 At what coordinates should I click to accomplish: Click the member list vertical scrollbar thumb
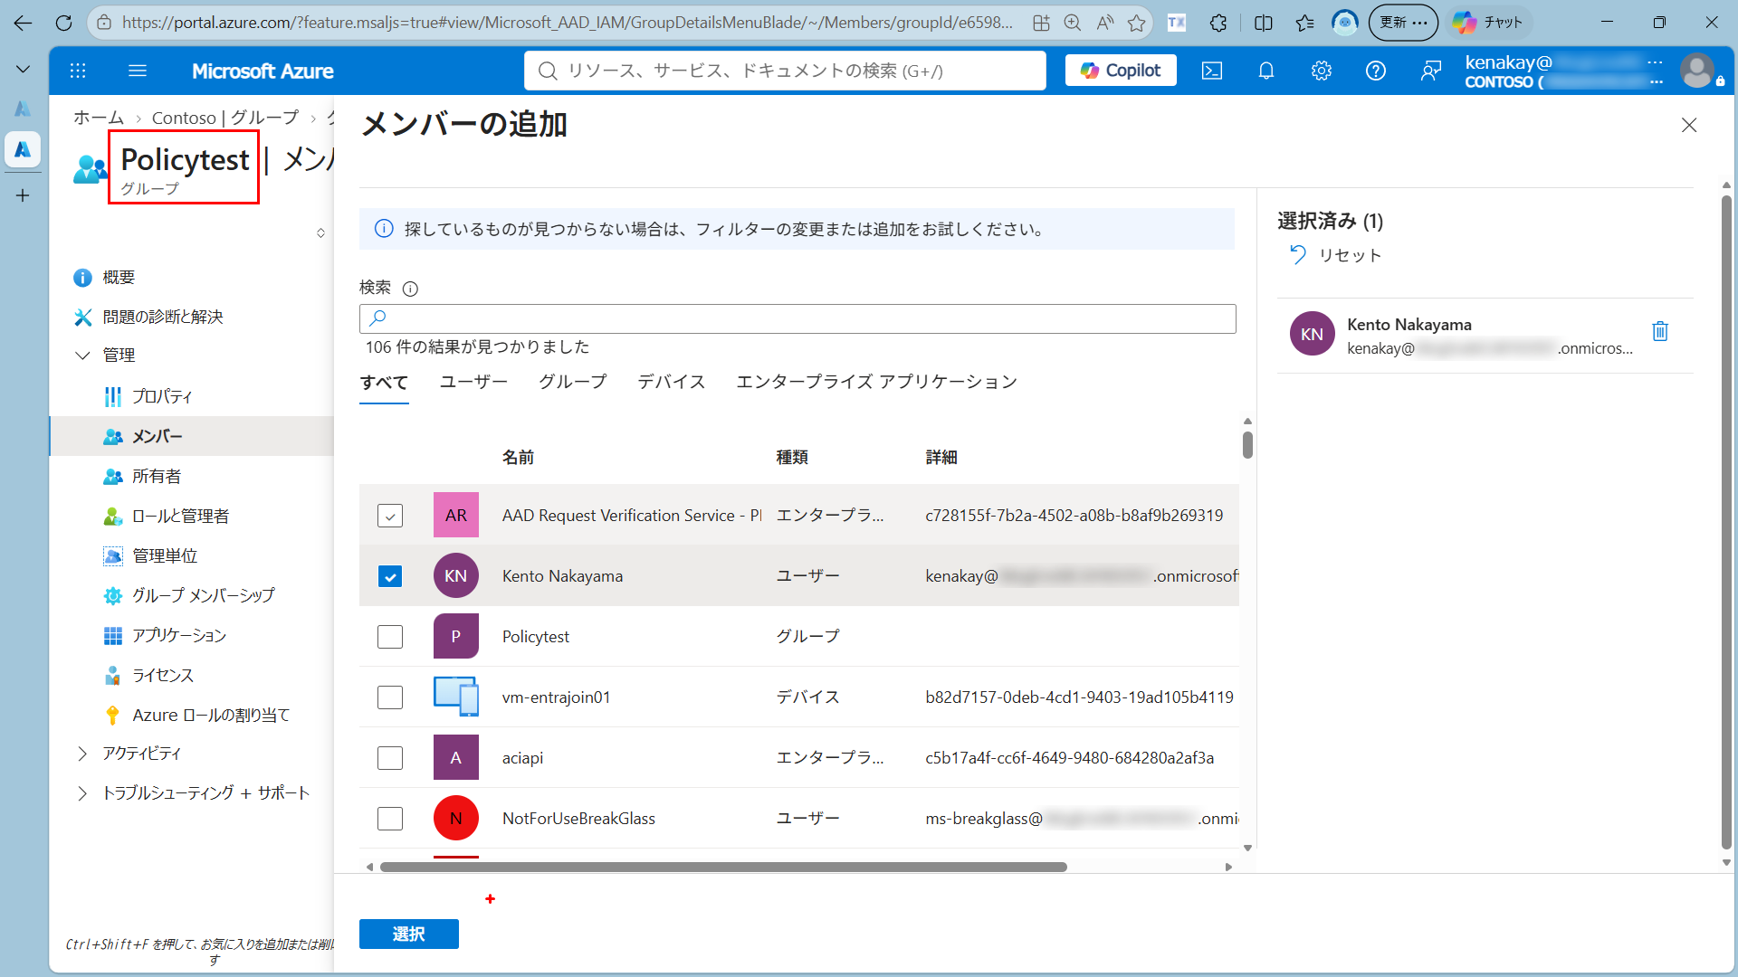click(x=1247, y=444)
